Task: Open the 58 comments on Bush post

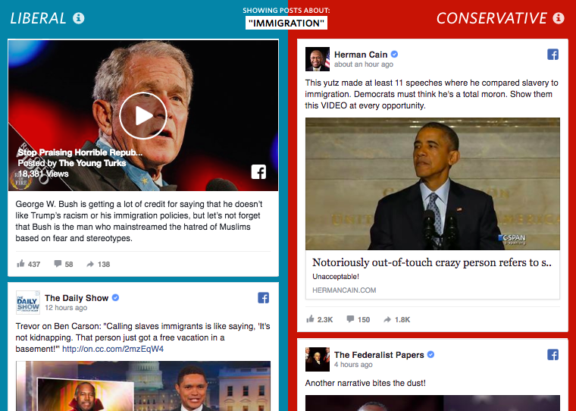Action: (64, 264)
